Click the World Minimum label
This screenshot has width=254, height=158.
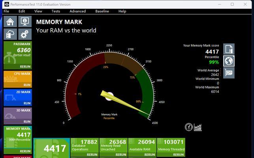click(207, 79)
